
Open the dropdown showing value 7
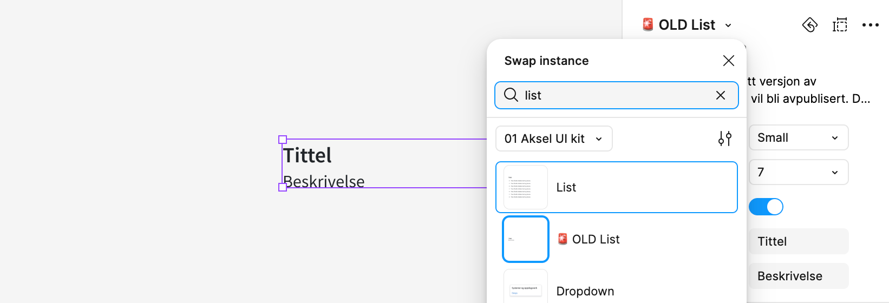798,172
